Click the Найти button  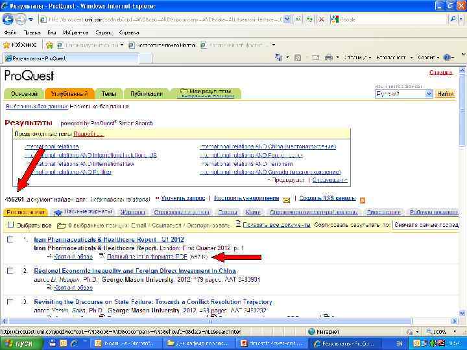(445, 94)
